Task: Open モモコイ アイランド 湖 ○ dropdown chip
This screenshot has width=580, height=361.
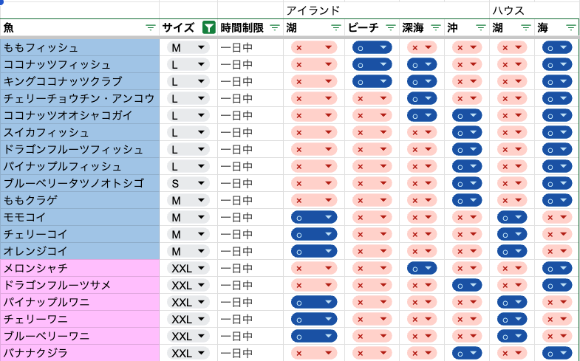Action: [314, 217]
